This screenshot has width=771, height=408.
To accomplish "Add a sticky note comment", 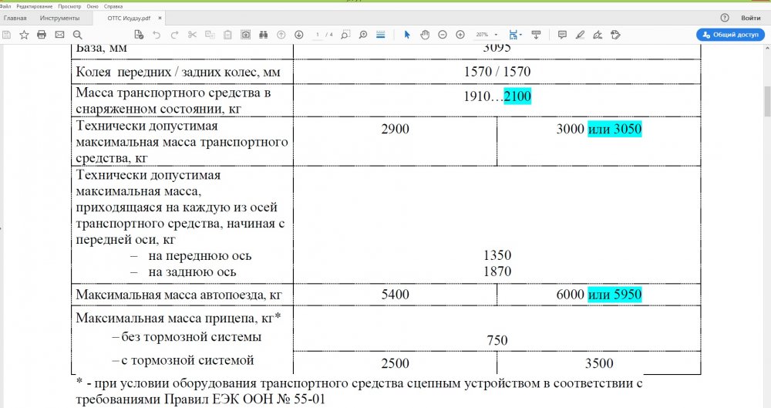I will click(561, 35).
